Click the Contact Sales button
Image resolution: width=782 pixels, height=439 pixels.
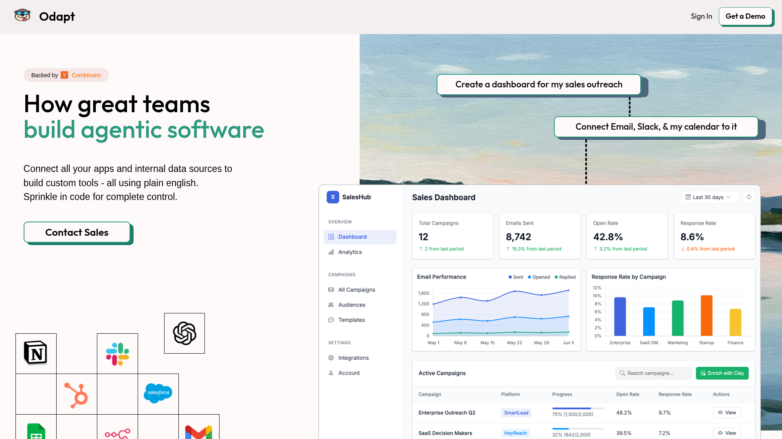(x=77, y=233)
